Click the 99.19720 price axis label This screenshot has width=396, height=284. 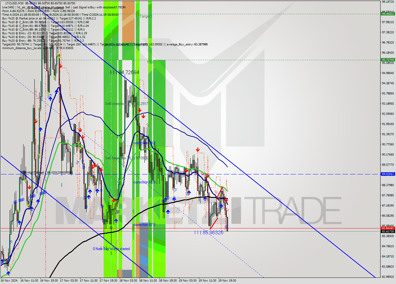coord(388,2)
